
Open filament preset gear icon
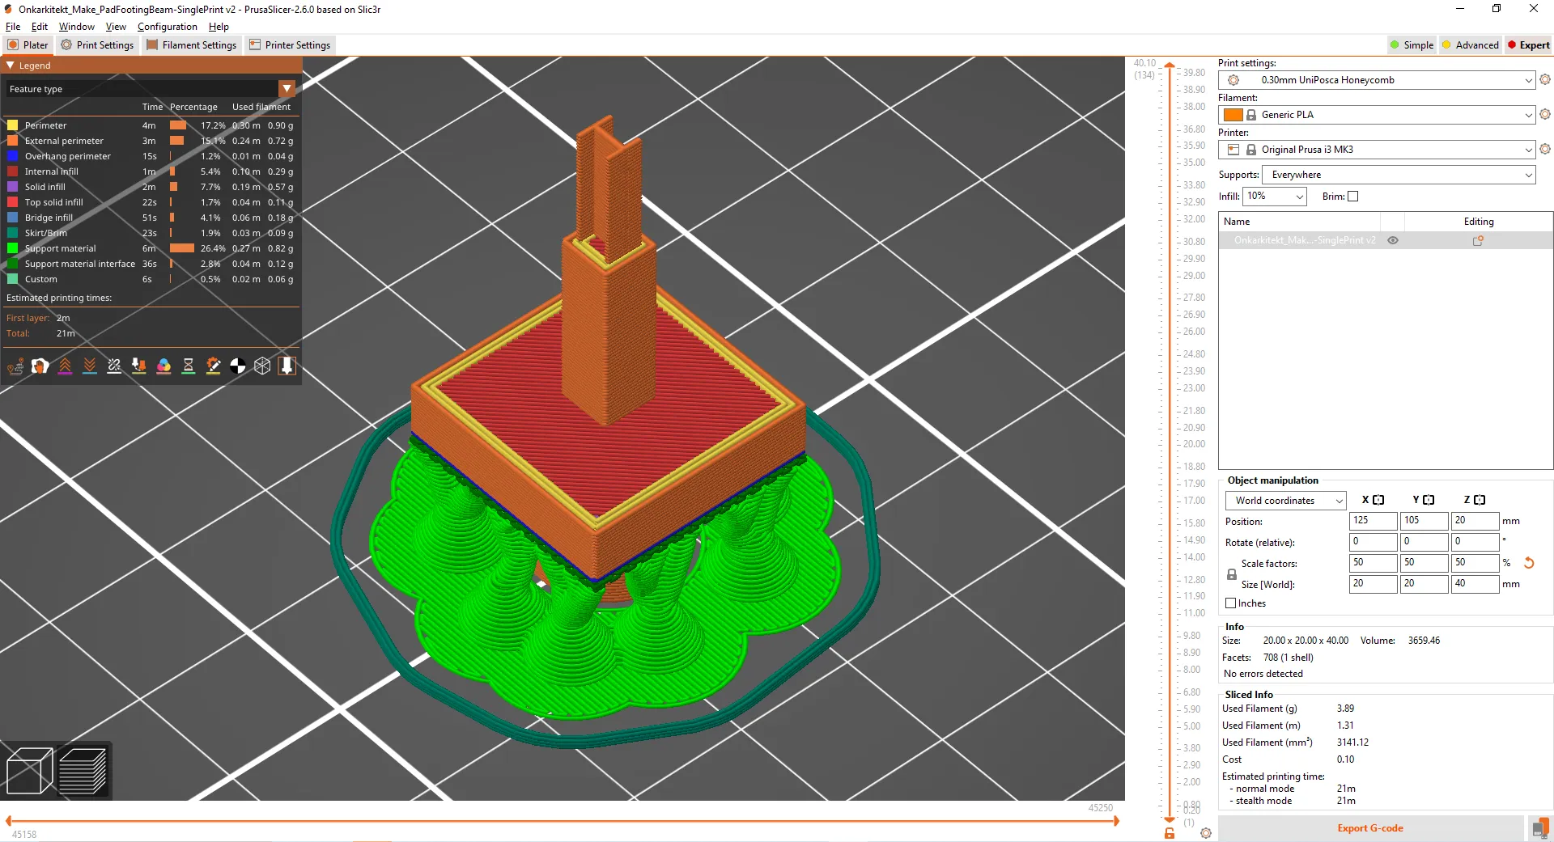point(1545,114)
